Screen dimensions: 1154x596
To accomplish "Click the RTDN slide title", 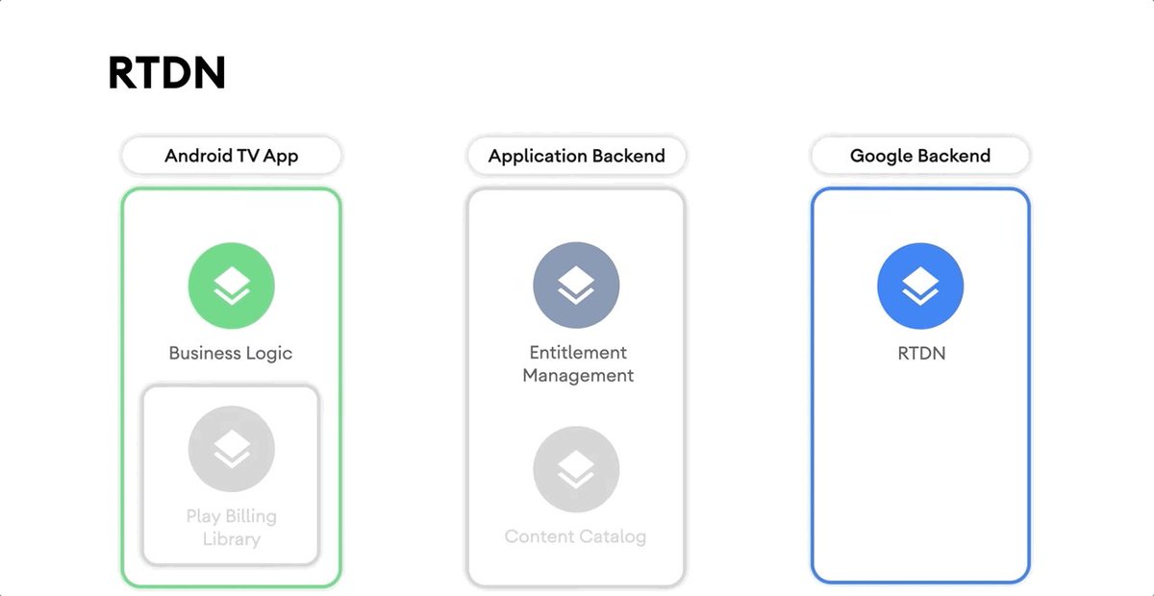I will pyautogui.click(x=166, y=73).
